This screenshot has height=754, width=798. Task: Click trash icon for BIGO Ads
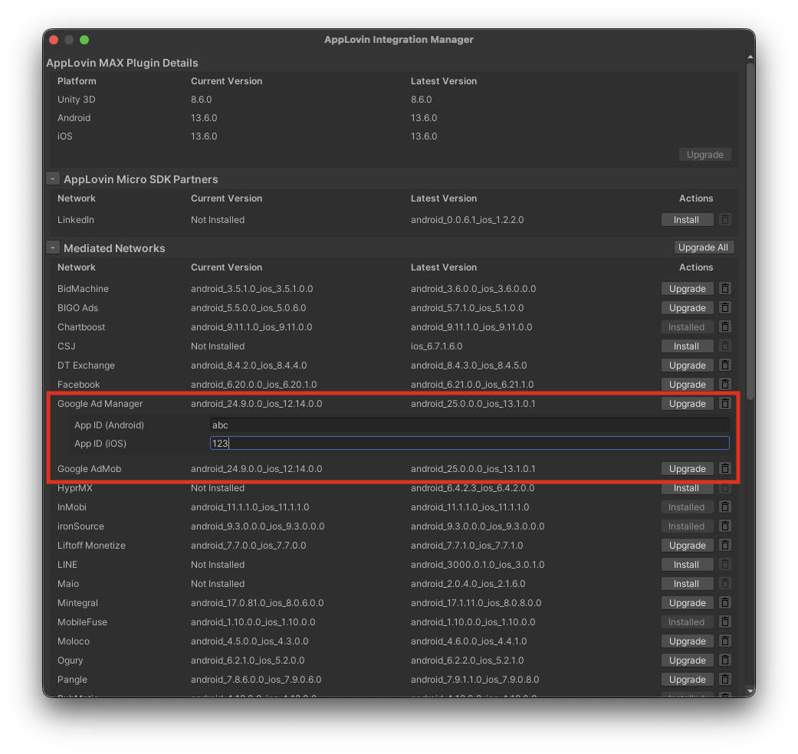(x=725, y=308)
